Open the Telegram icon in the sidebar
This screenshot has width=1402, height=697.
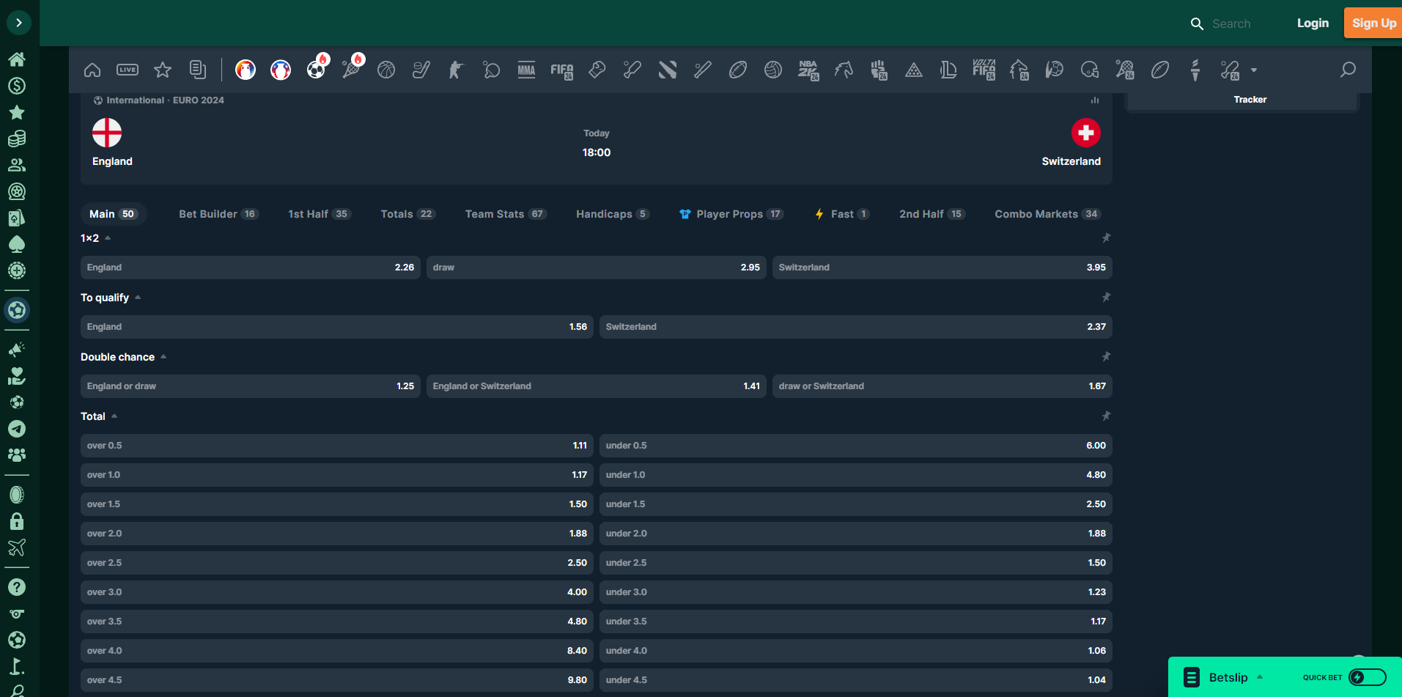[17, 429]
